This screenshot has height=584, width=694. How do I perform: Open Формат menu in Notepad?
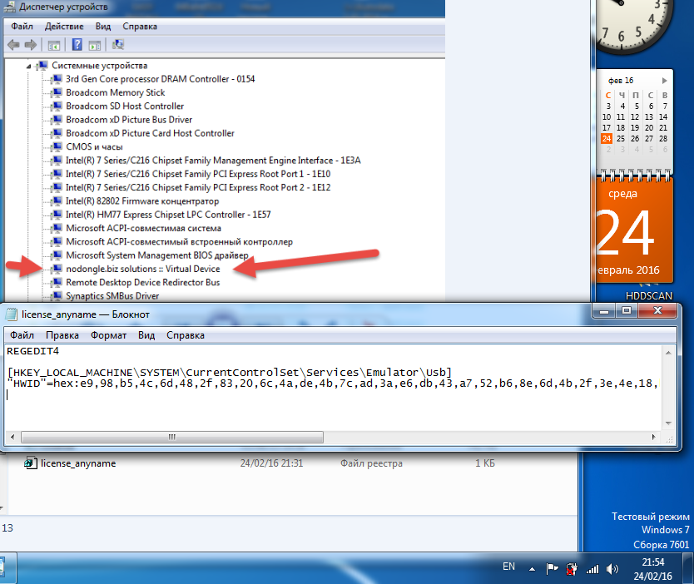[108, 335]
